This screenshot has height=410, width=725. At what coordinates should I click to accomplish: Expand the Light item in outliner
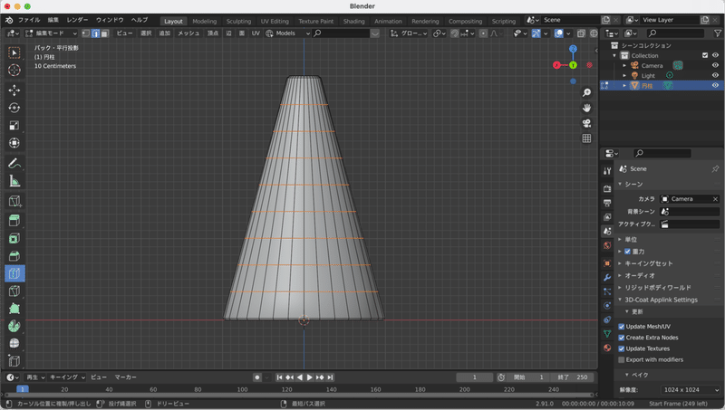pyautogui.click(x=624, y=75)
